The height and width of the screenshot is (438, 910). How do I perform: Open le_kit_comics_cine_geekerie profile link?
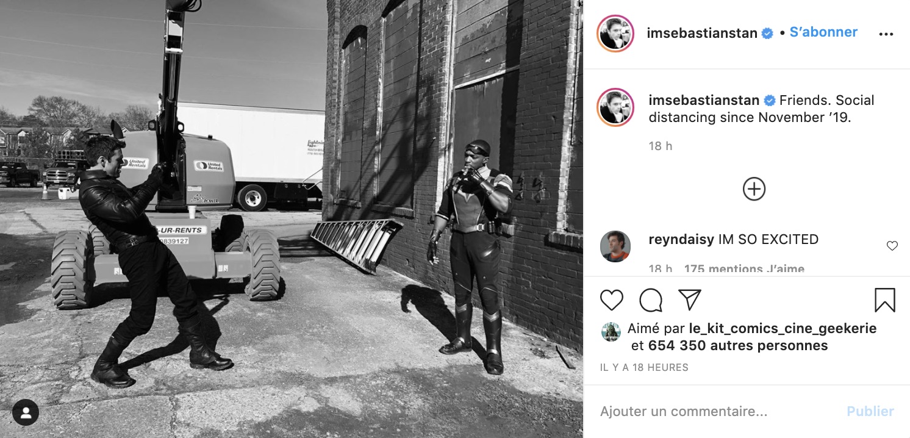tap(783, 328)
